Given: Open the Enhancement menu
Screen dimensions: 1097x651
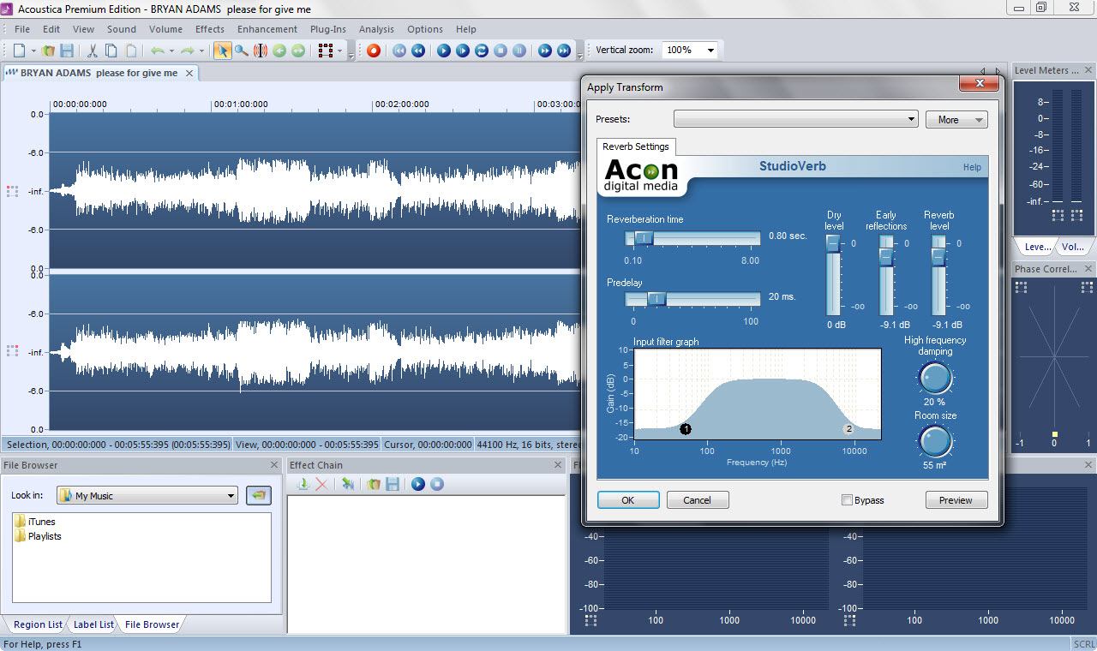Looking at the screenshot, I should click(267, 29).
